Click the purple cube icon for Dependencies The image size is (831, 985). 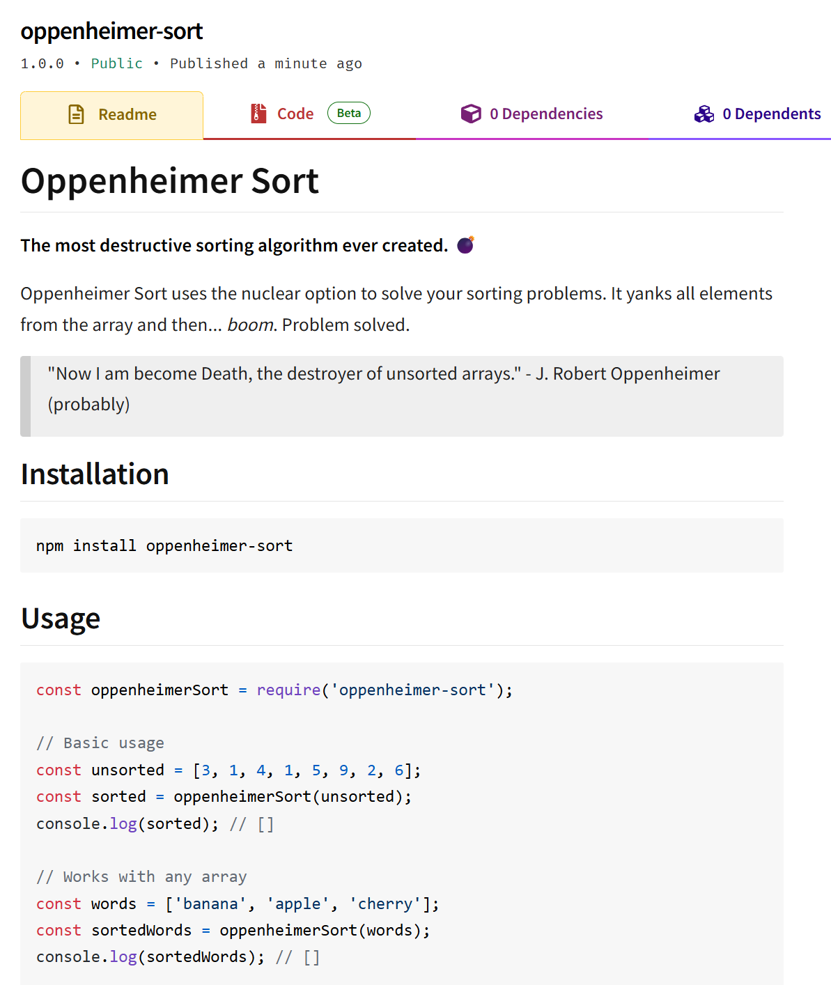pyautogui.click(x=472, y=114)
